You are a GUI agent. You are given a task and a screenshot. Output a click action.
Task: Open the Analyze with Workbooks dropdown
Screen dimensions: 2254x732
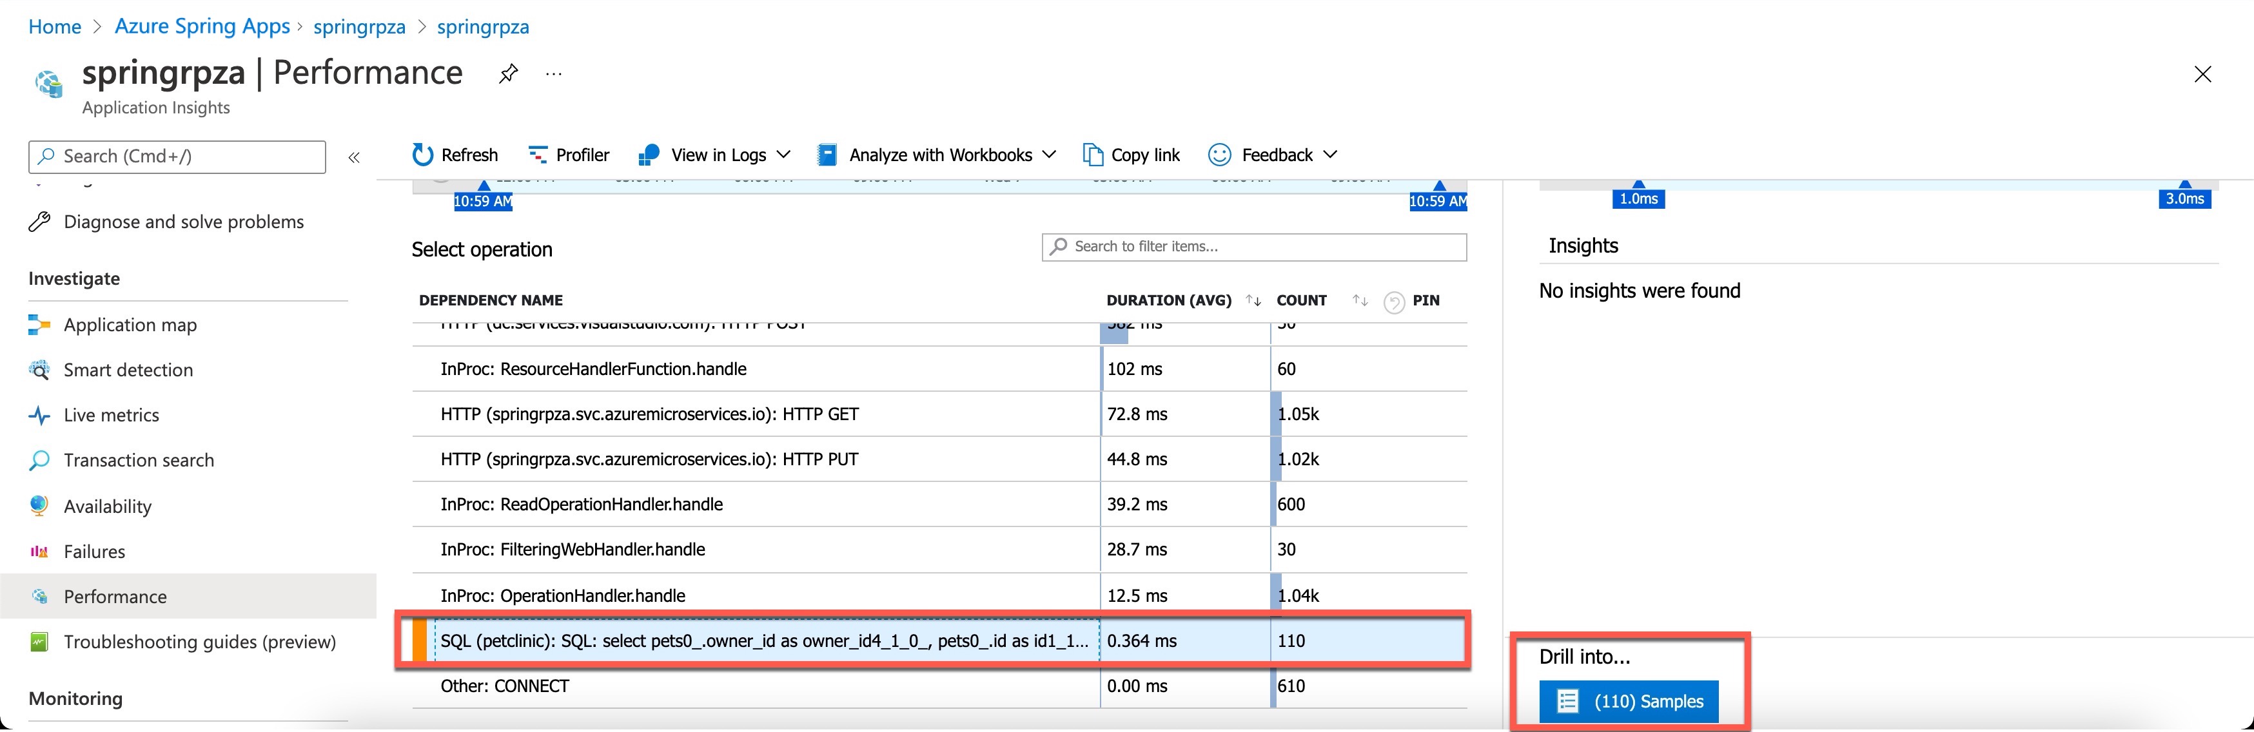(x=1048, y=154)
